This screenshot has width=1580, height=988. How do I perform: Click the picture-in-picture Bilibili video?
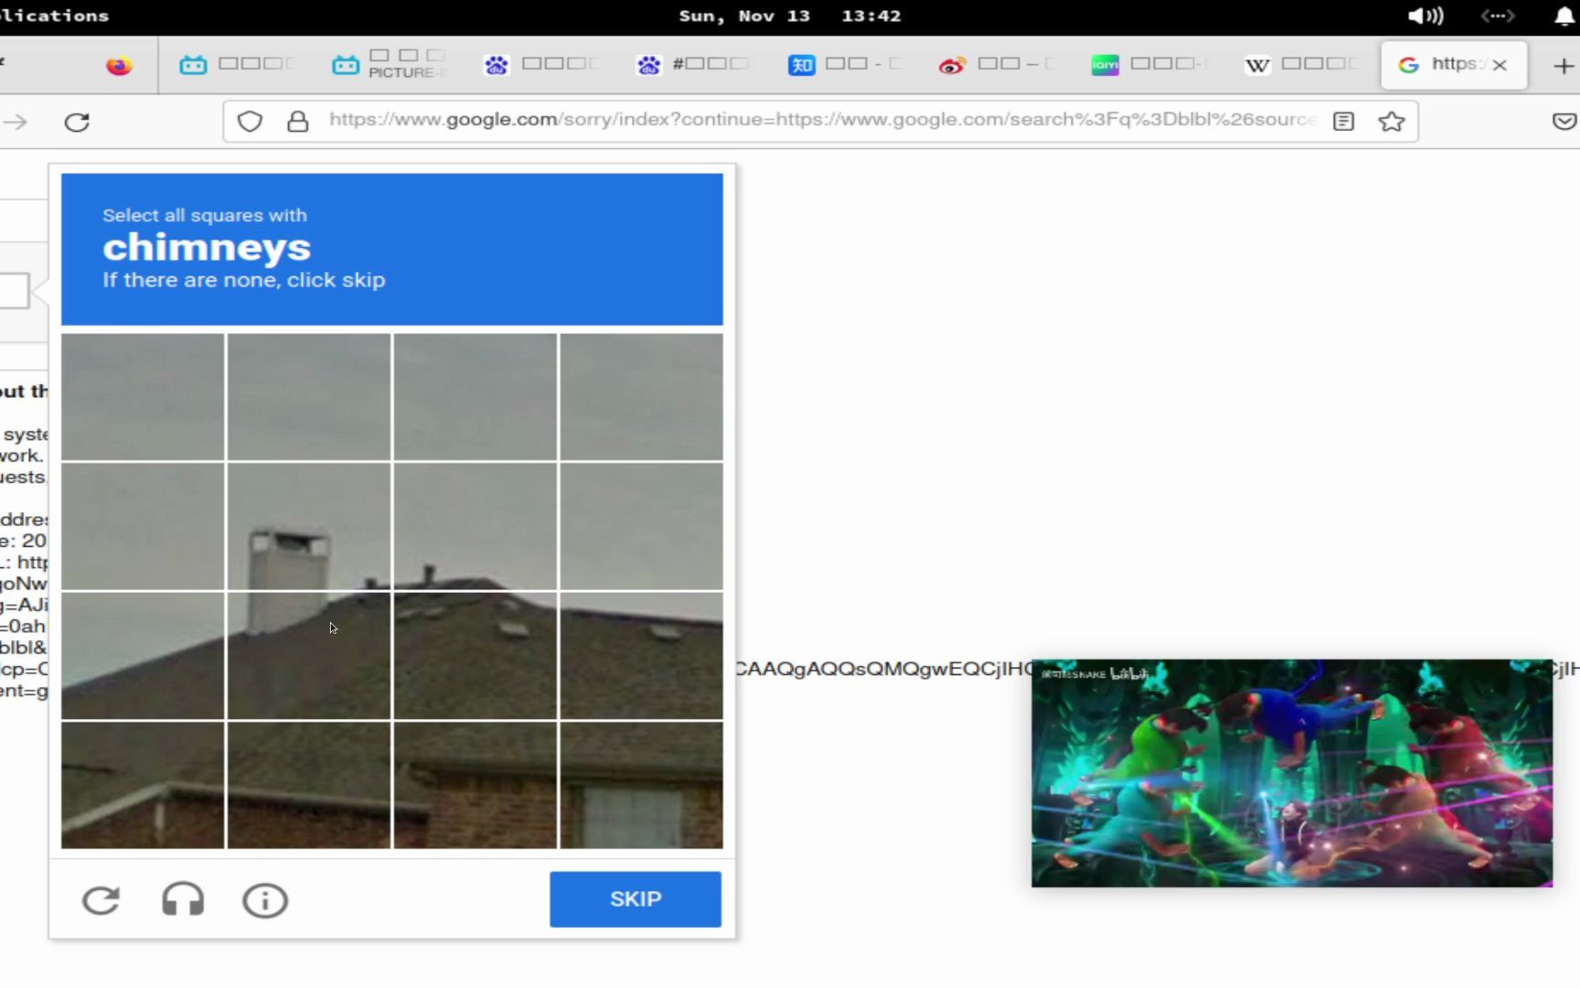click(x=1292, y=773)
